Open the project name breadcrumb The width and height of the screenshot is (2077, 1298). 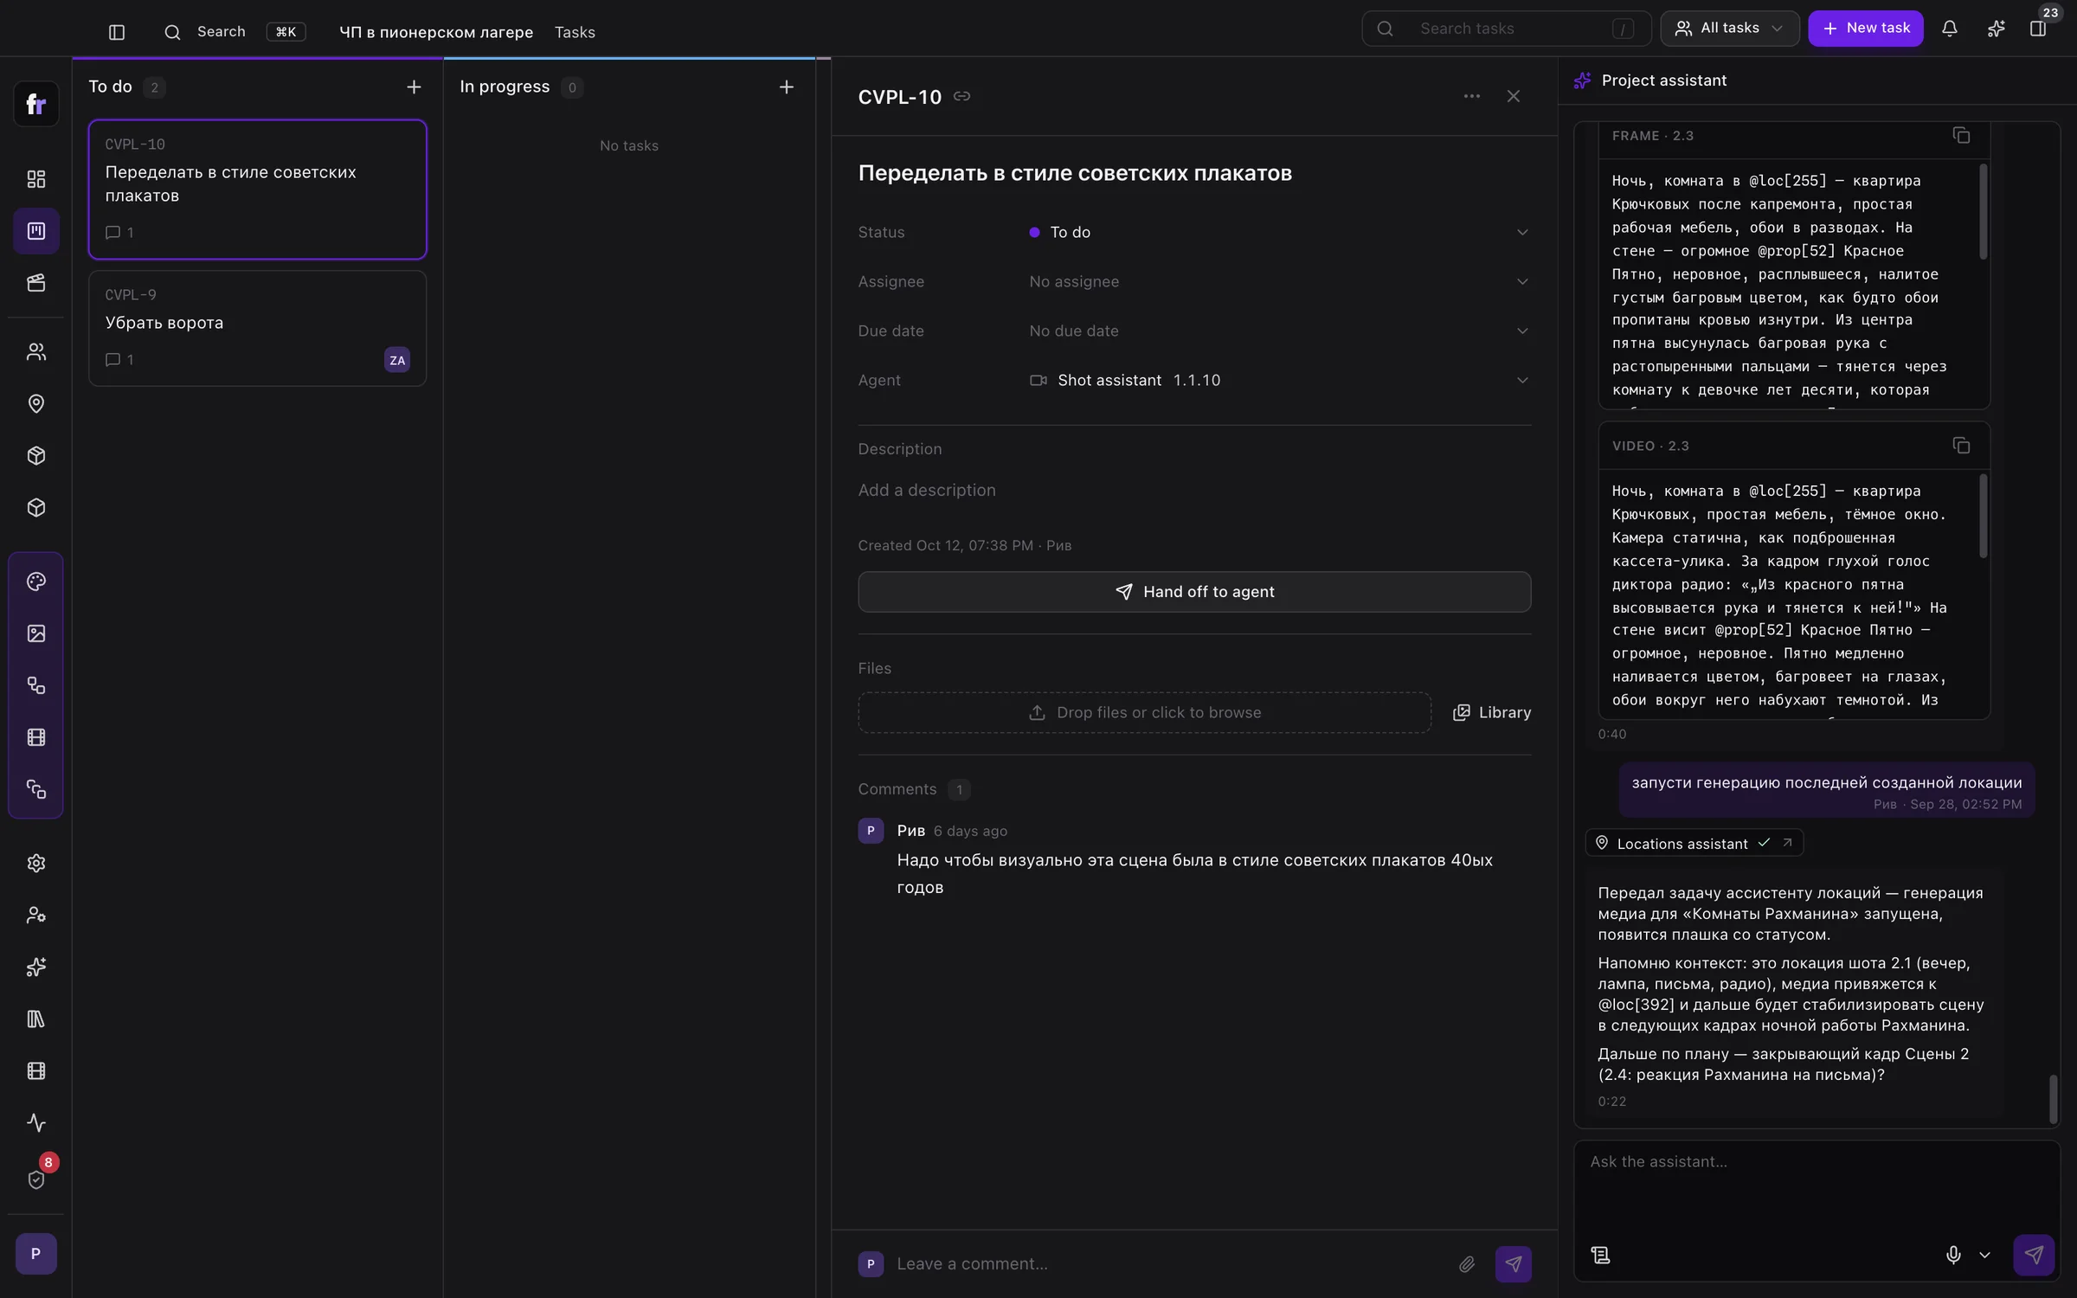click(x=435, y=32)
